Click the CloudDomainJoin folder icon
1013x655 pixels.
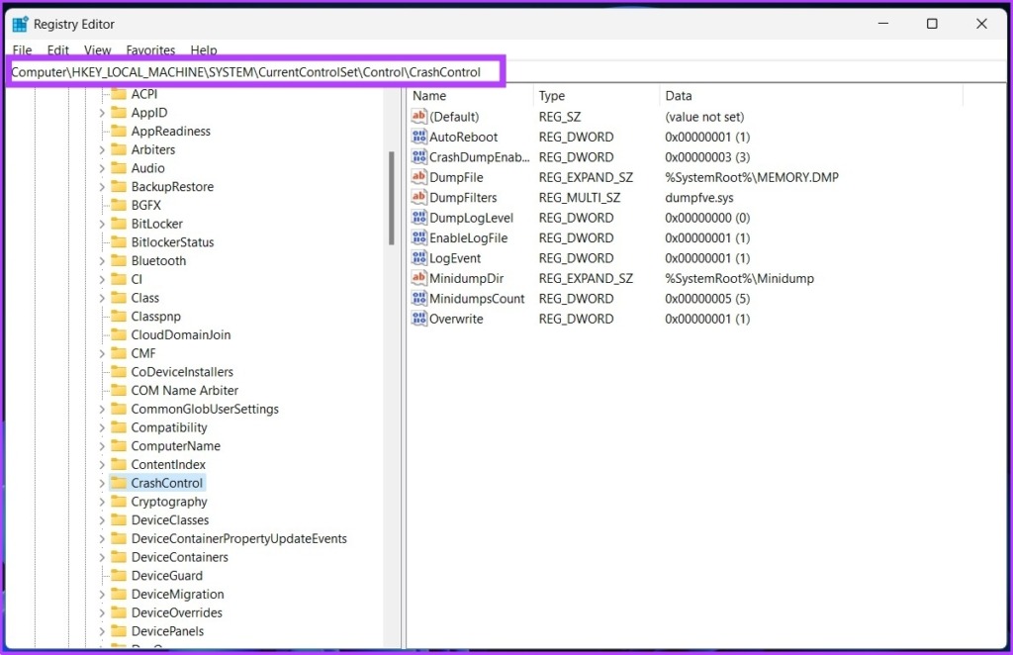pyautogui.click(x=119, y=335)
